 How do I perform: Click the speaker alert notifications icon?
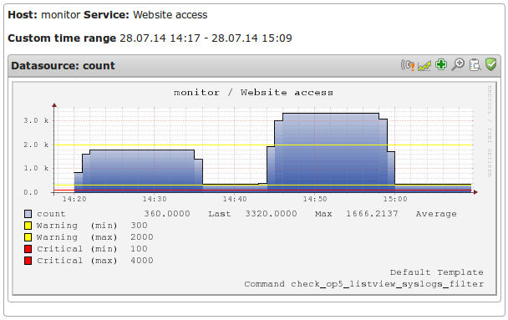coord(408,65)
